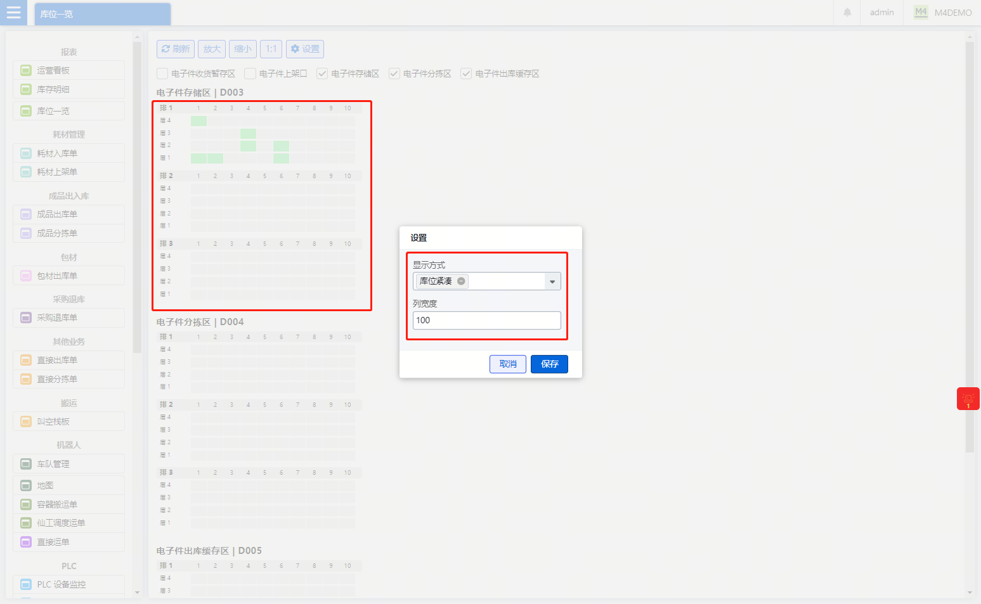Click the M4 logo icon

coord(921,12)
